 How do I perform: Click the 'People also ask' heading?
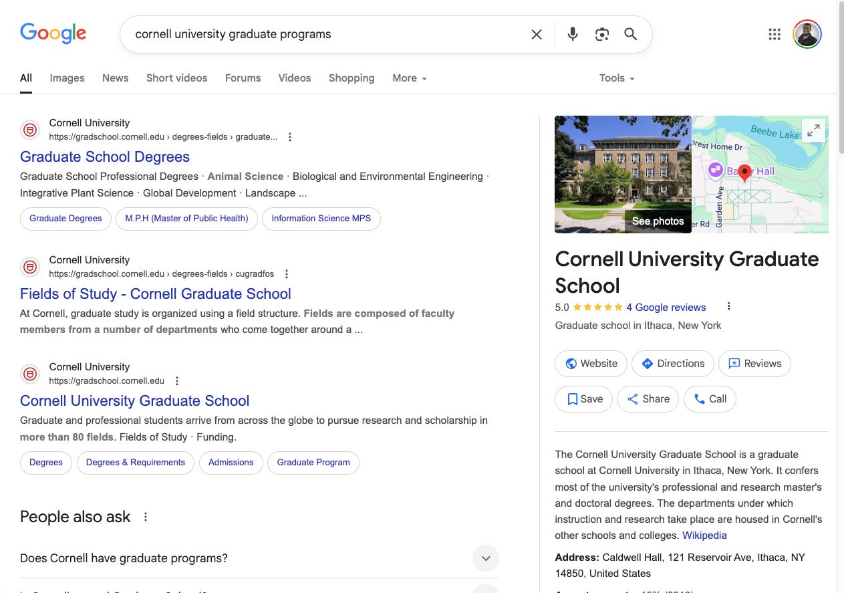point(75,517)
